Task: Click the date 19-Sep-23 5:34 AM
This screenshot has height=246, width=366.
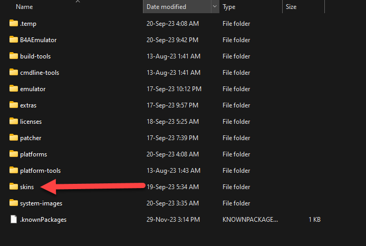Action: tap(173, 187)
